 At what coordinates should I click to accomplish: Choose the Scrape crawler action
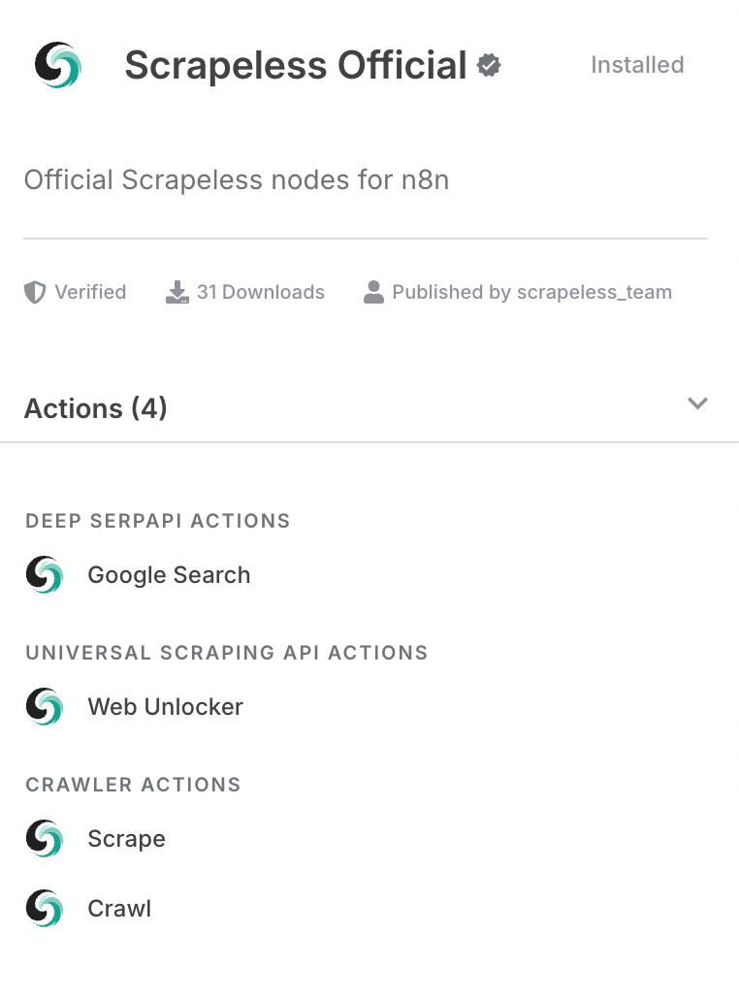coord(127,838)
